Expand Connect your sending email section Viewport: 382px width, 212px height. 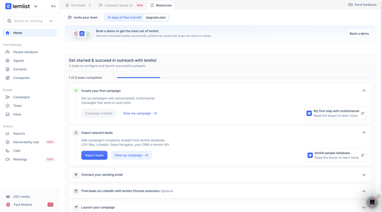point(364,175)
